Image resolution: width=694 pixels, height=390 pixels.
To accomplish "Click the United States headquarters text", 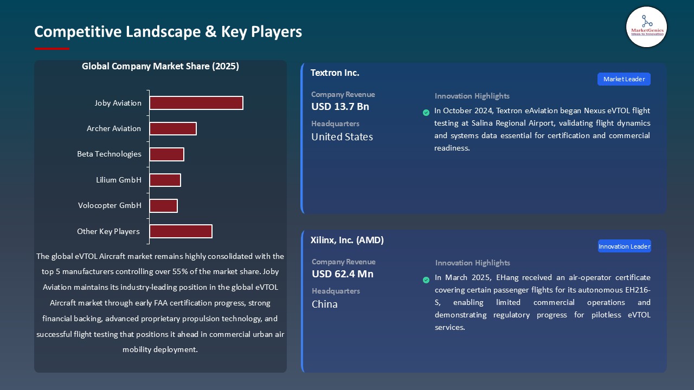I will click(342, 137).
